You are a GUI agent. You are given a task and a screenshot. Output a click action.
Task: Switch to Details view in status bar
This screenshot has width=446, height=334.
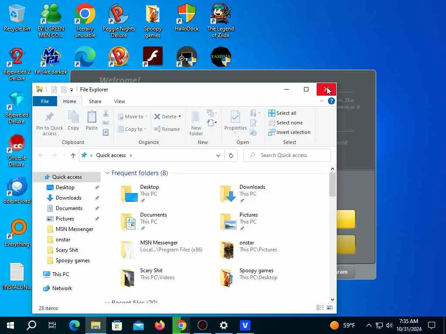coord(320,308)
